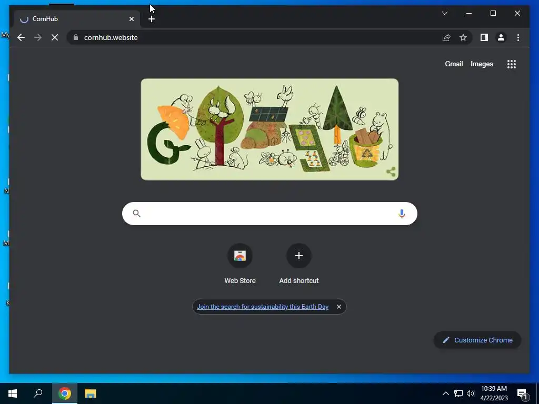
Task: Click the Chrome taskbar icon
Action: click(x=65, y=393)
